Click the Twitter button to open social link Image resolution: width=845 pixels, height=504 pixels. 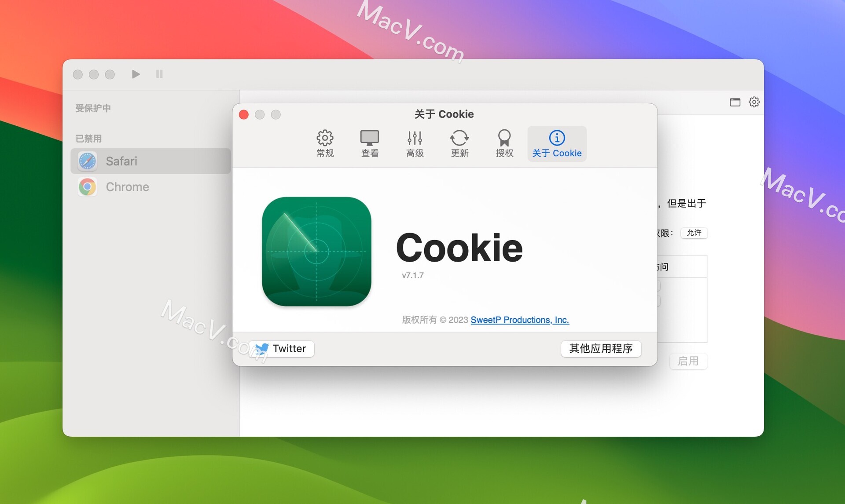282,349
